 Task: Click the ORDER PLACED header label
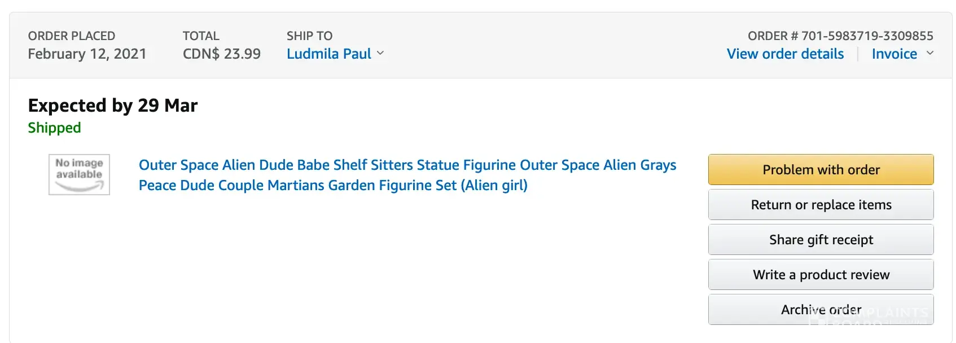72,36
